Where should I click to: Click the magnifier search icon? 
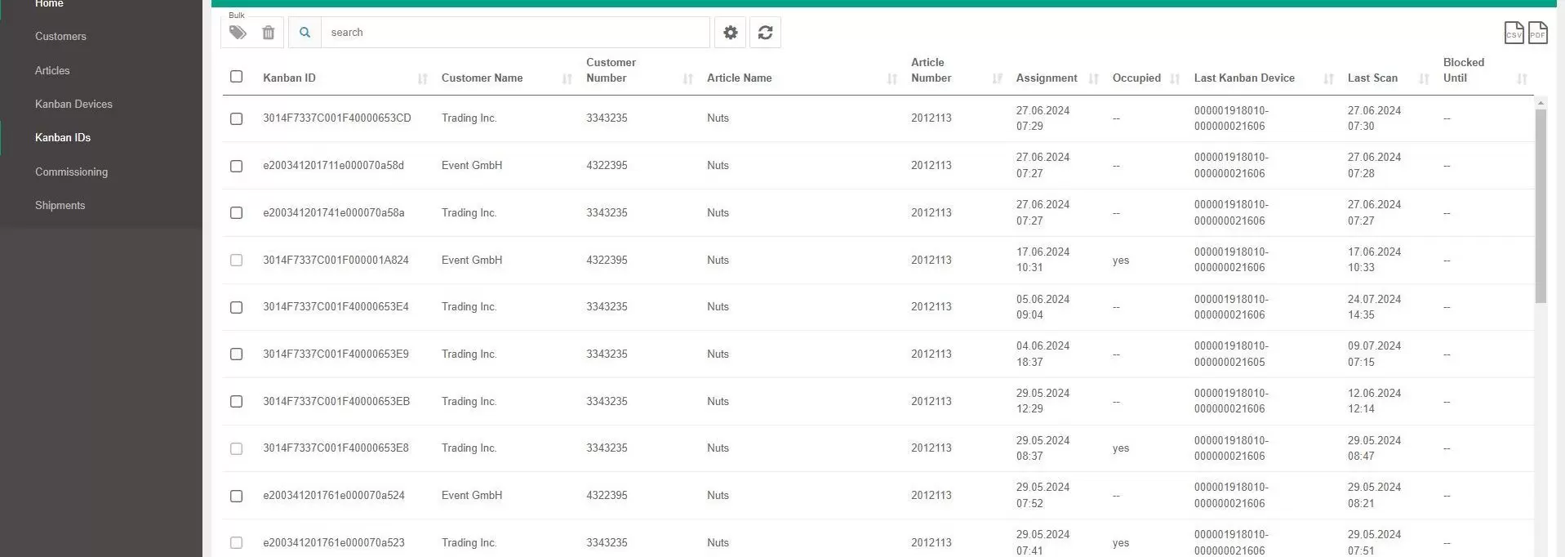(305, 33)
